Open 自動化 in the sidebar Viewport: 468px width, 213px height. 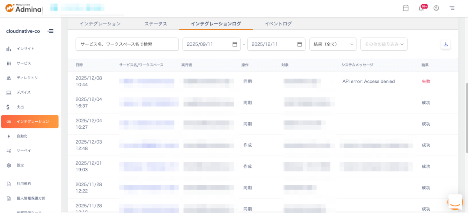click(22, 136)
